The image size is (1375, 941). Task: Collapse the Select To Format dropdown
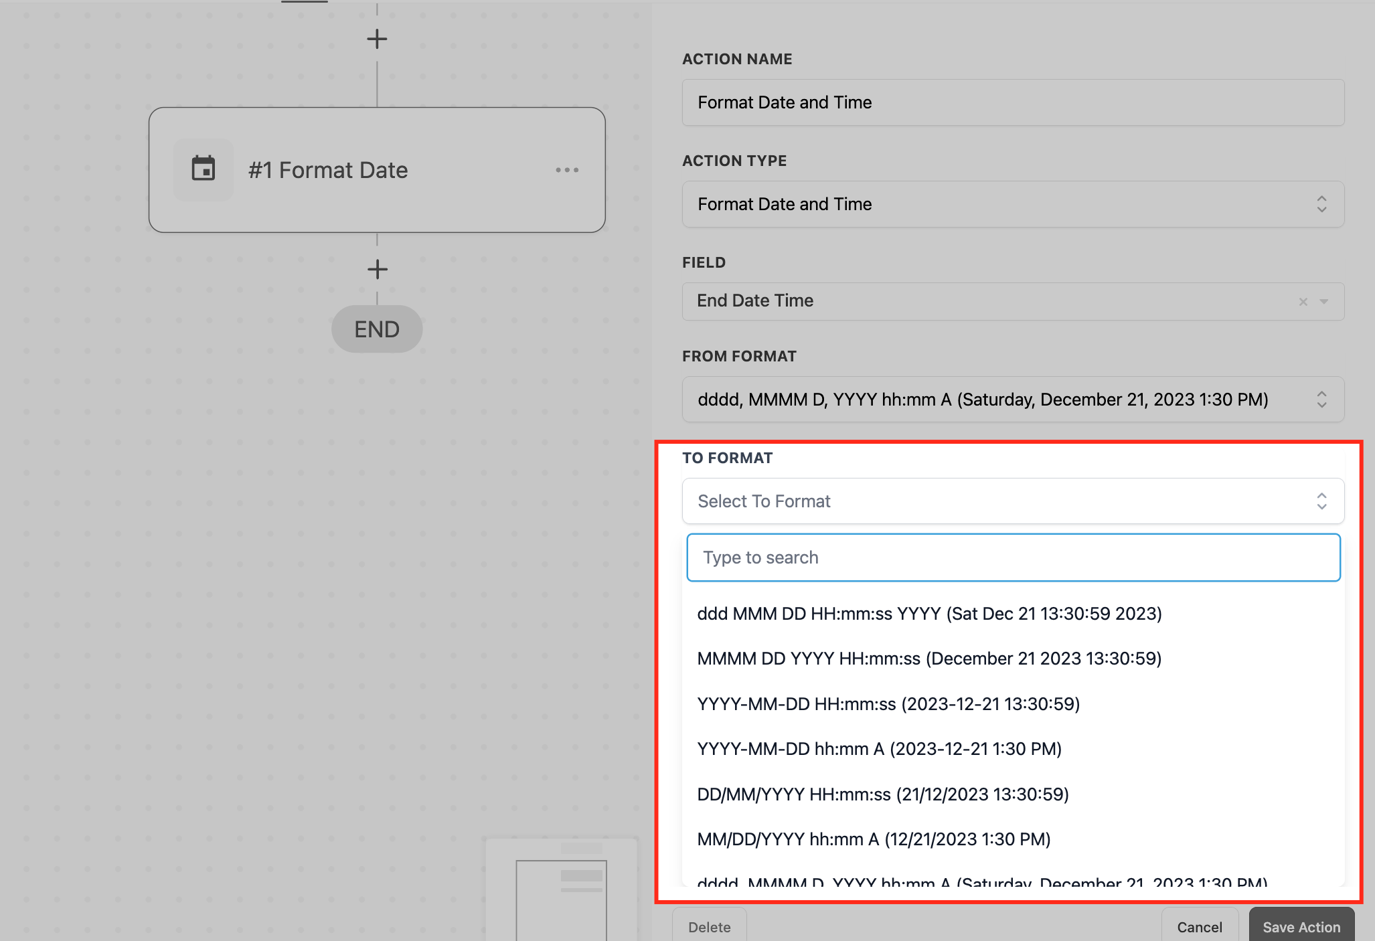click(x=1012, y=501)
